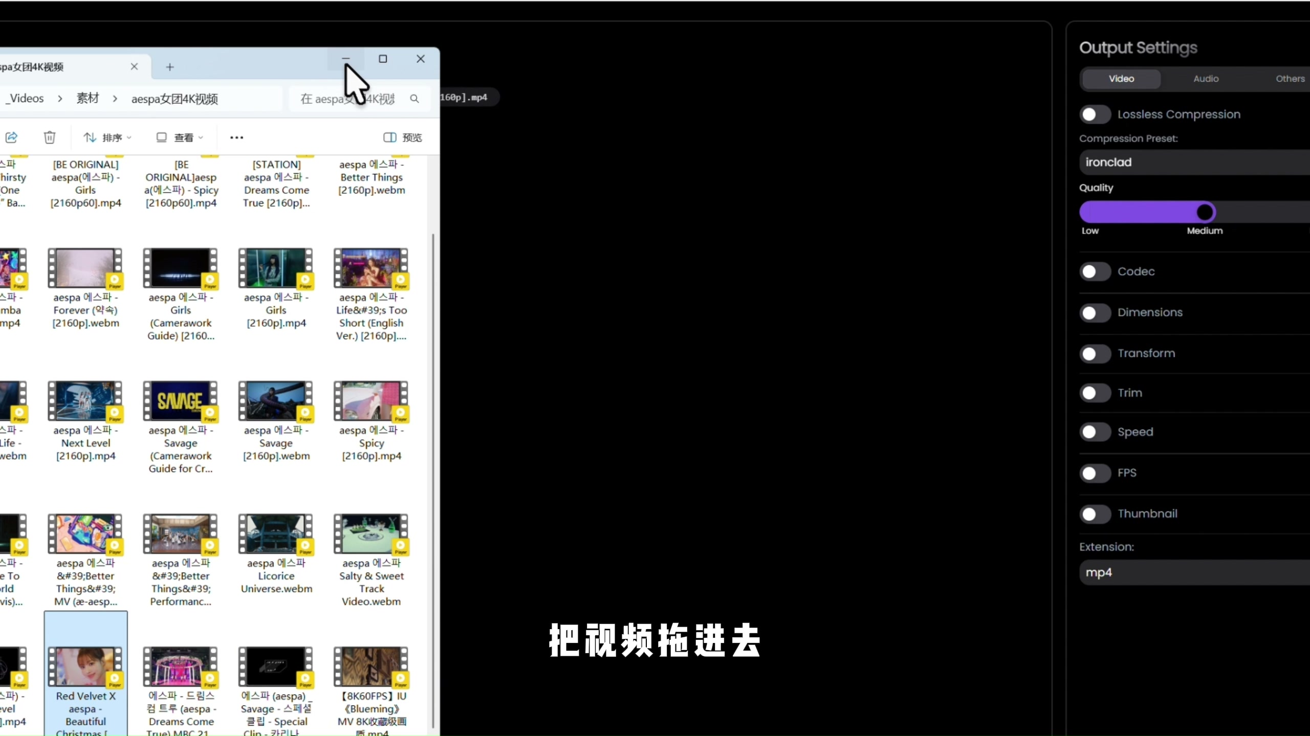Select Life's Too Short English Ver. thumbnail
Viewport: 1310px width, 736px height.
(x=371, y=268)
